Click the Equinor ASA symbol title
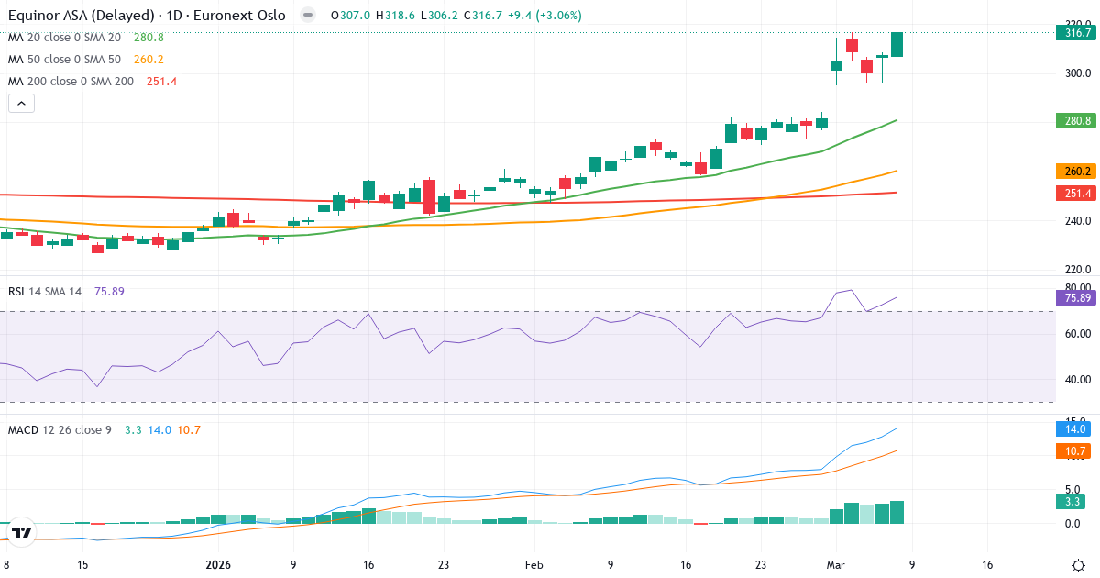 (147, 16)
